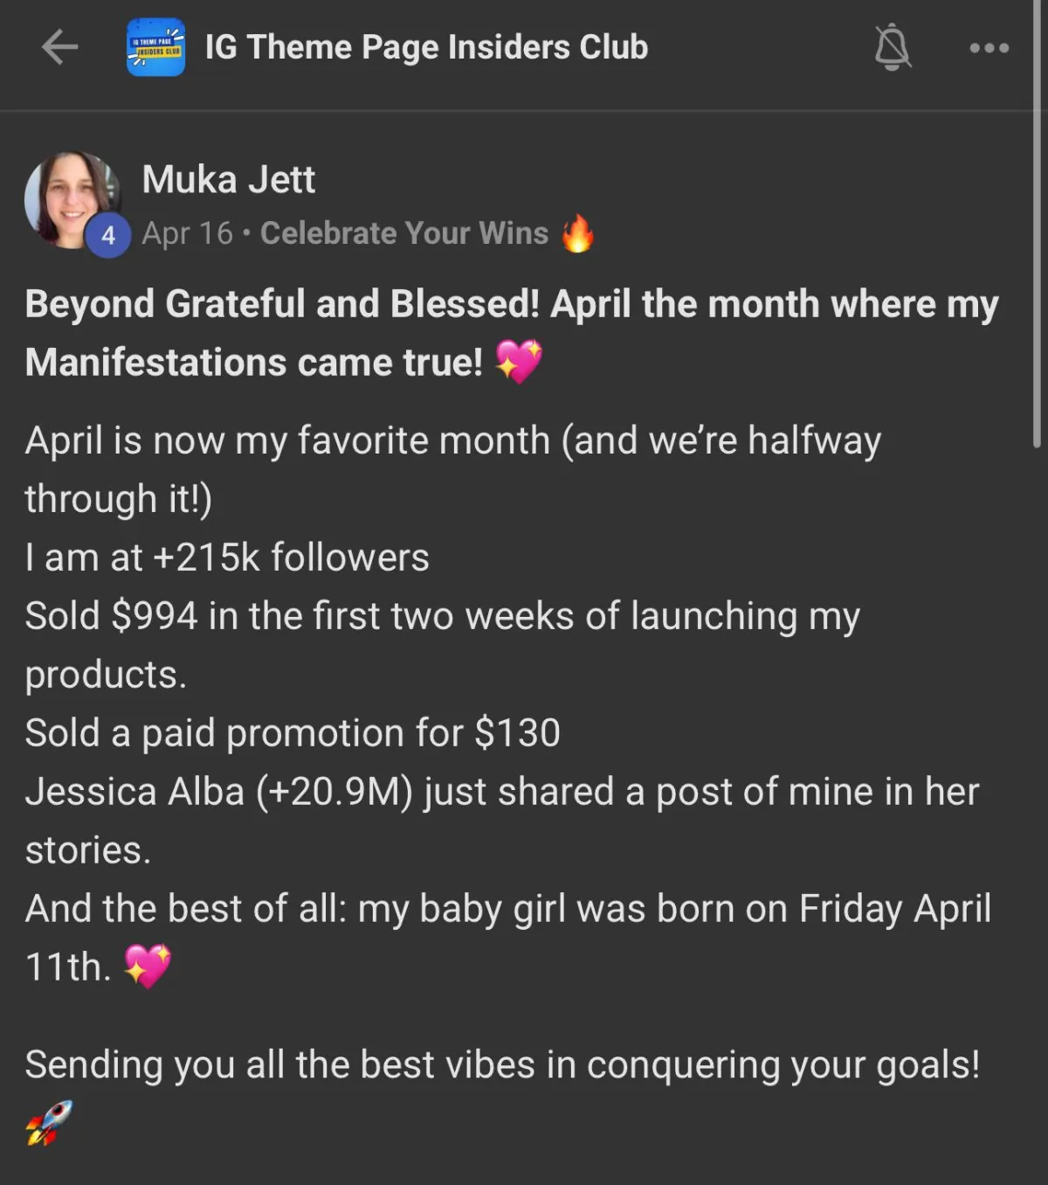Open Muka Jett's profile name link

pos(228,179)
